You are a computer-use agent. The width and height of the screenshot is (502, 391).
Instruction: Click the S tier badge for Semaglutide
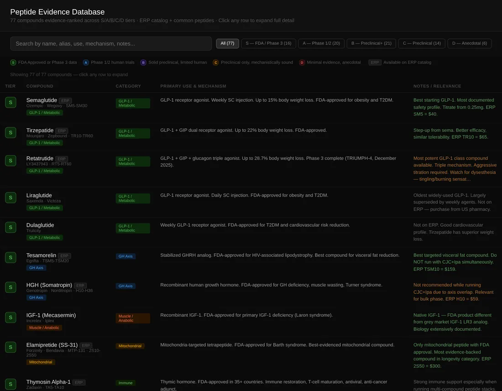click(10, 102)
